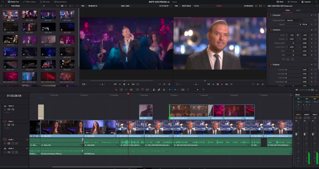
Task: Open the Sound Library panel
Action: pos(60,2)
